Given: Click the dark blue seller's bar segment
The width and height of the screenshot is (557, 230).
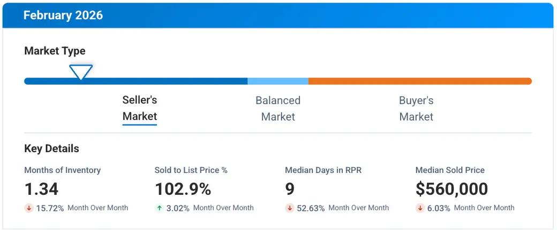Looking at the screenshot, I should coord(161,81).
